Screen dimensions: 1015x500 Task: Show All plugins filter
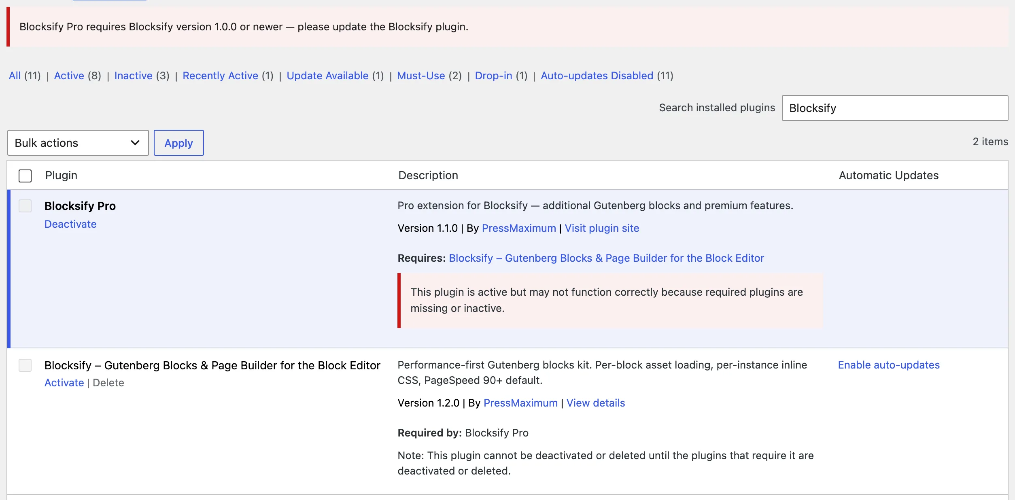point(15,76)
